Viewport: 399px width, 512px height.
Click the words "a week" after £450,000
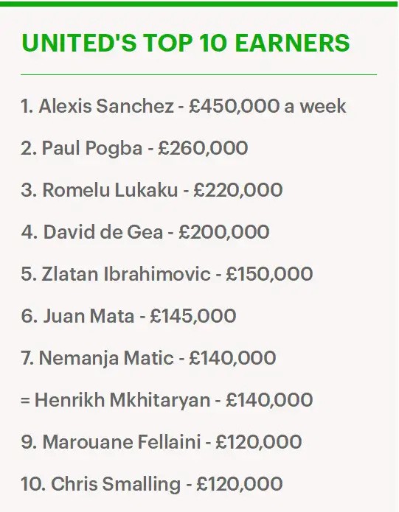point(315,106)
